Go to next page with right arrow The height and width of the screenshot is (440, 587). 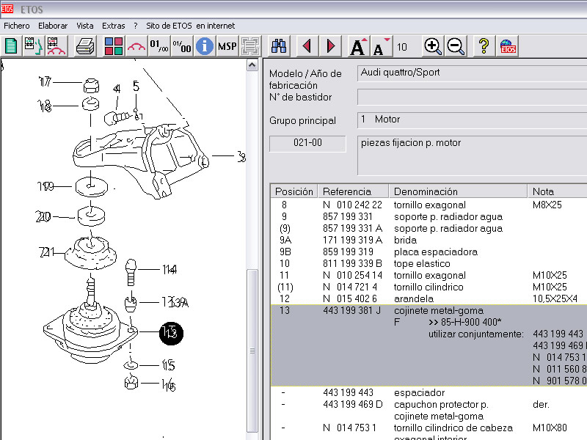point(330,46)
